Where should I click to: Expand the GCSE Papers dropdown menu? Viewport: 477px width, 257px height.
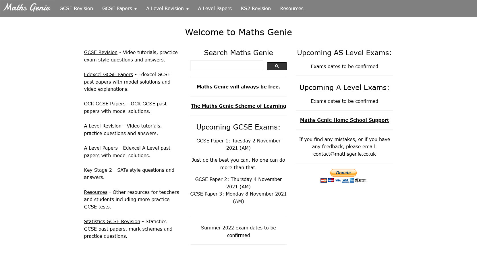coord(119,8)
